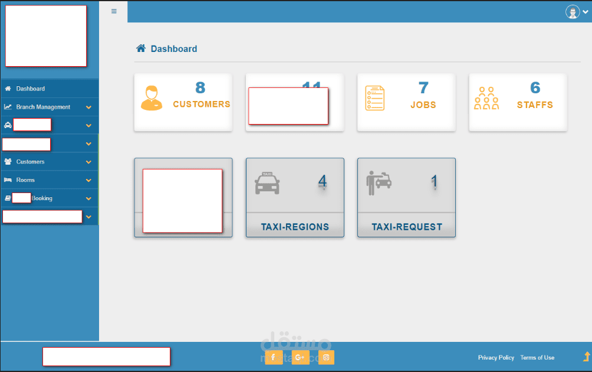Click the taxi car icon in Taxi-Regions
The width and height of the screenshot is (592, 372).
267,184
